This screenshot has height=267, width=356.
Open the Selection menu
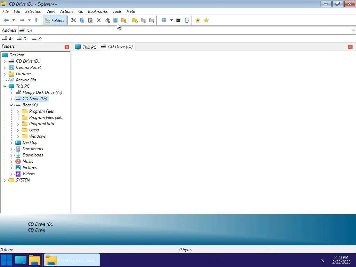(x=33, y=11)
